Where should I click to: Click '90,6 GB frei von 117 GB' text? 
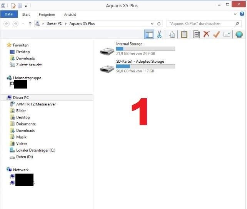[x=135, y=71]
